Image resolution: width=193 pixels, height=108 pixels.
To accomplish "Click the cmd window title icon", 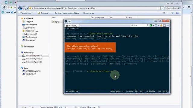I will coord(66,21).
